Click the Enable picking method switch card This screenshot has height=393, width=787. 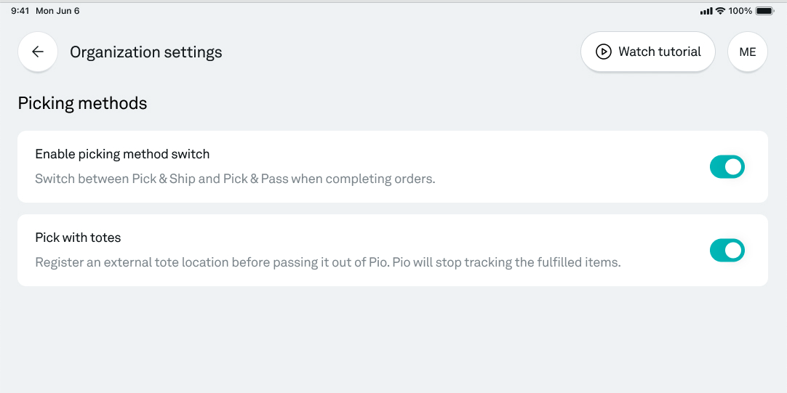coord(393,167)
